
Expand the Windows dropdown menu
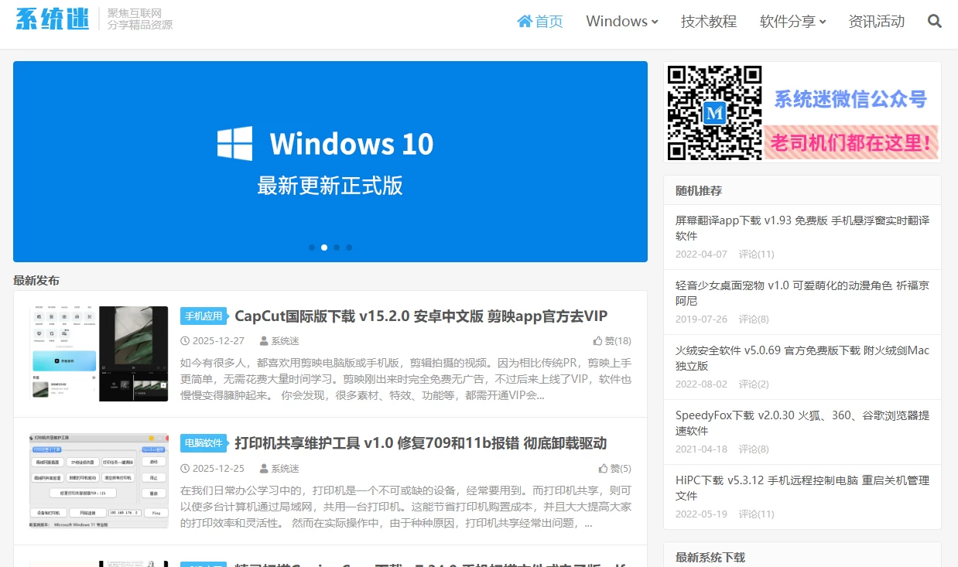621,22
